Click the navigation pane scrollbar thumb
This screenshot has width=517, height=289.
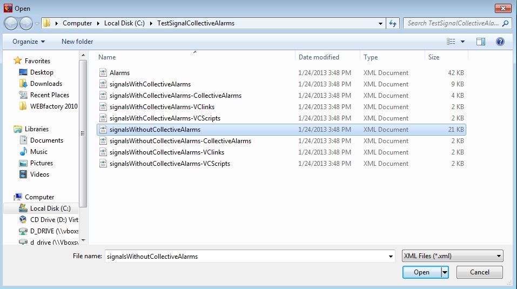coord(83,133)
